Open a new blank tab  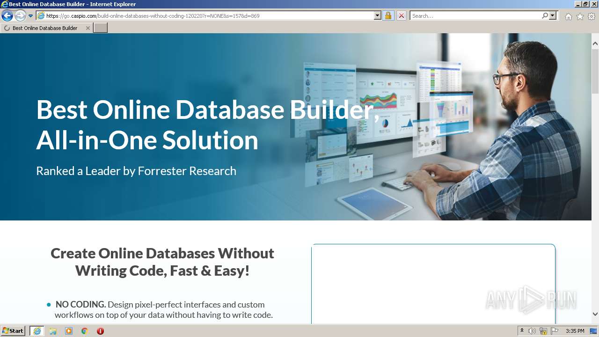coord(101,28)
